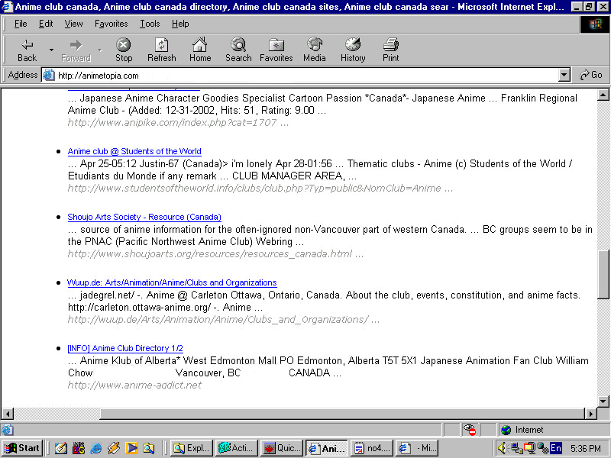The height and width of the screenshot is (458, 611).
Task: Open the Windows Start menu
Action: click(x=22, y=448)
